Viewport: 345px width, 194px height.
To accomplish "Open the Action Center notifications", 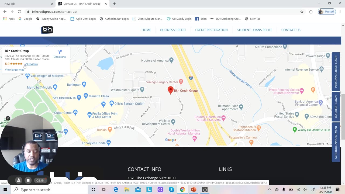I will [x=337, y=190].
